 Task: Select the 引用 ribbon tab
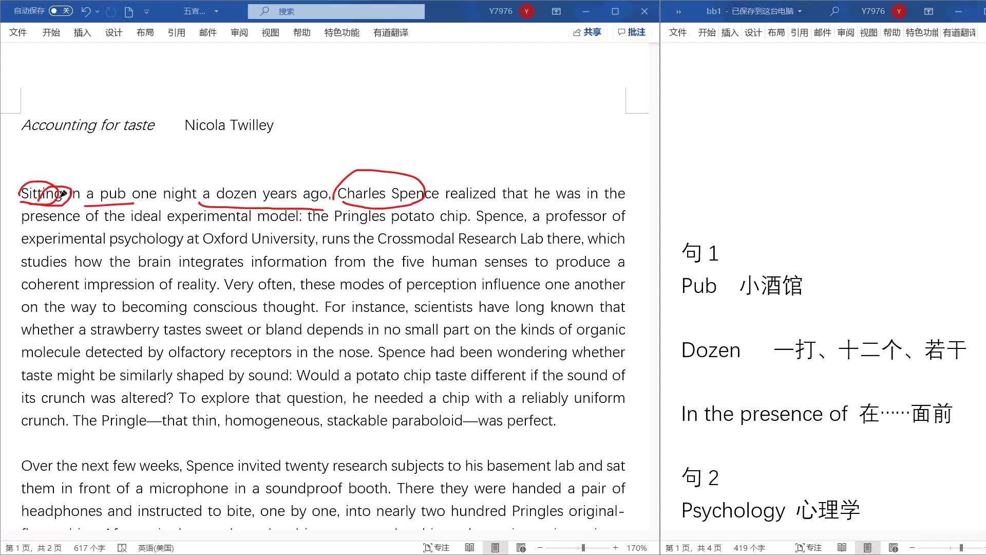pos(176,32)
